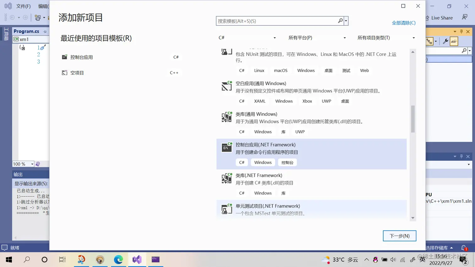Click the Linux tag under NUnit project
The image size is (475, 267).
259,71
